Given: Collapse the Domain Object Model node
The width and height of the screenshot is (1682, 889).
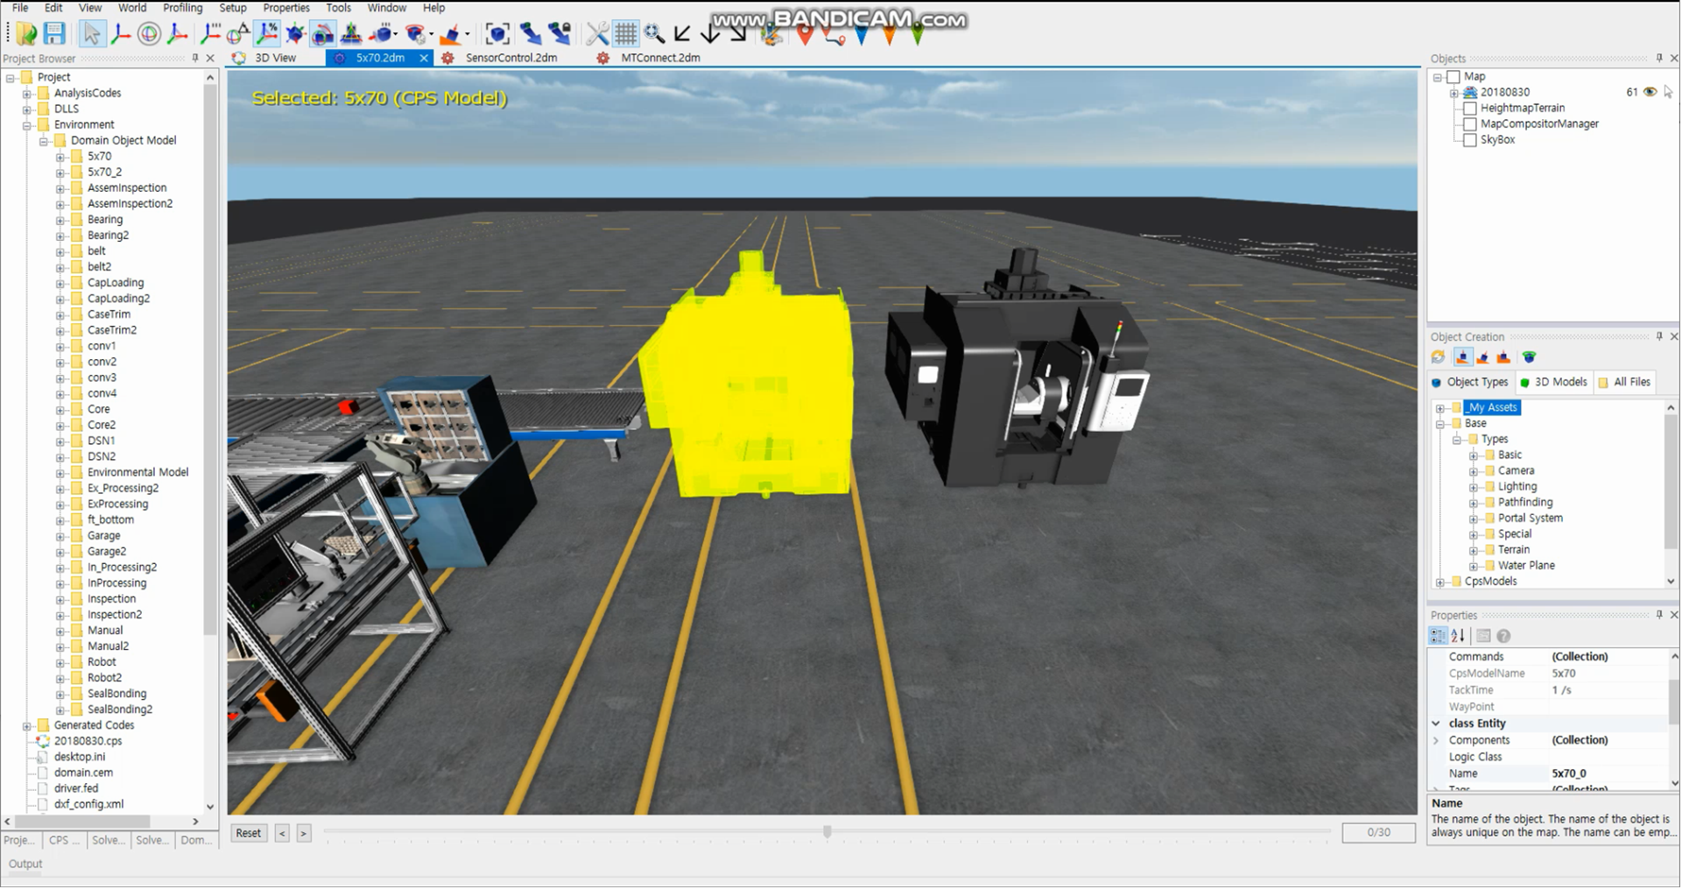Looking at the screenshot, I should tap(43, 141).
